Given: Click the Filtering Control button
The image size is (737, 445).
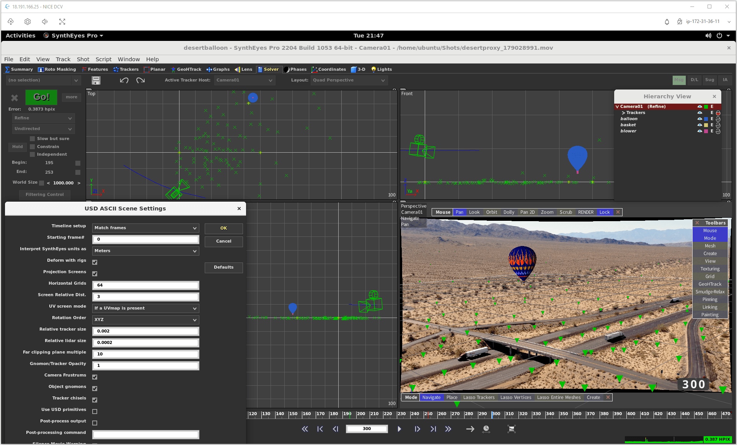Looking at the screenshot, I should click(x=45, y=194).
